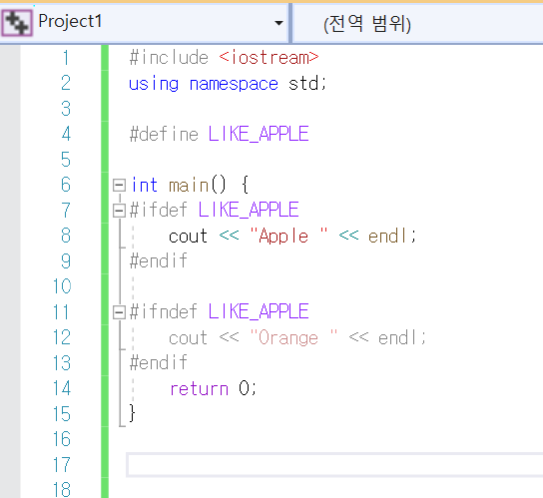Click the empty highlighted line 17 in editor
The height and width of the screenshot is (498, 543).
coord(334,465)
